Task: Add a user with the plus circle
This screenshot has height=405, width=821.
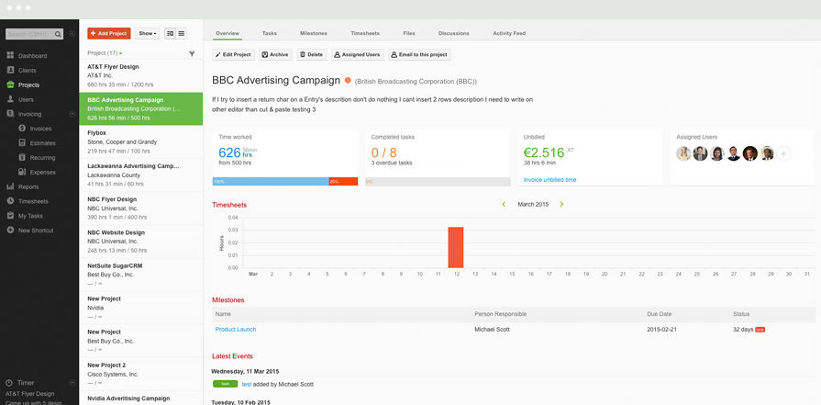Action: (x=783, y=153)
